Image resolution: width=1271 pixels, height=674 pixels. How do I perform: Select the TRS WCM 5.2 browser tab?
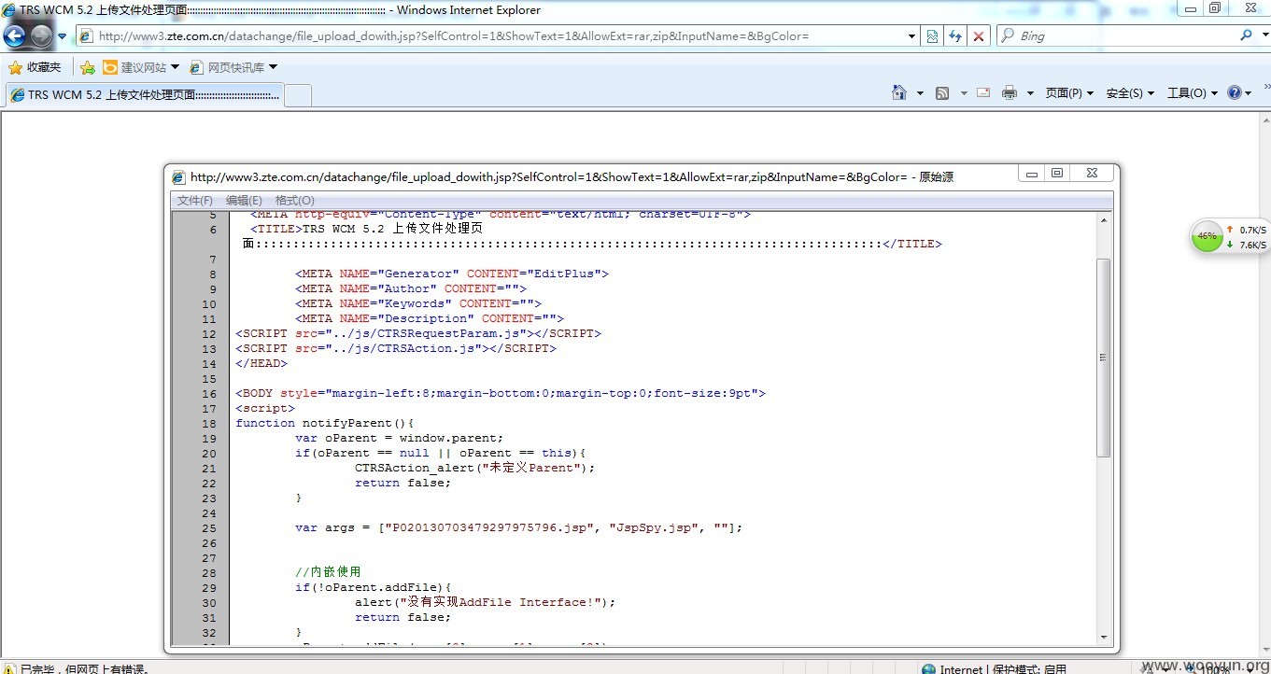click(x=143, y=94)
